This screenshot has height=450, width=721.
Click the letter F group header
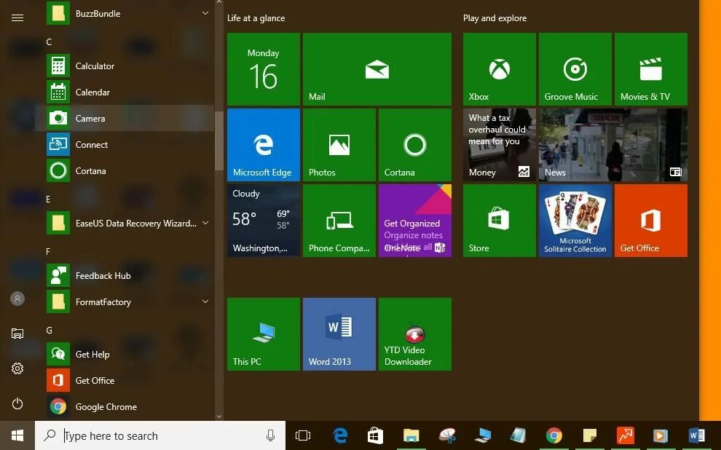[x=48, y=251]
